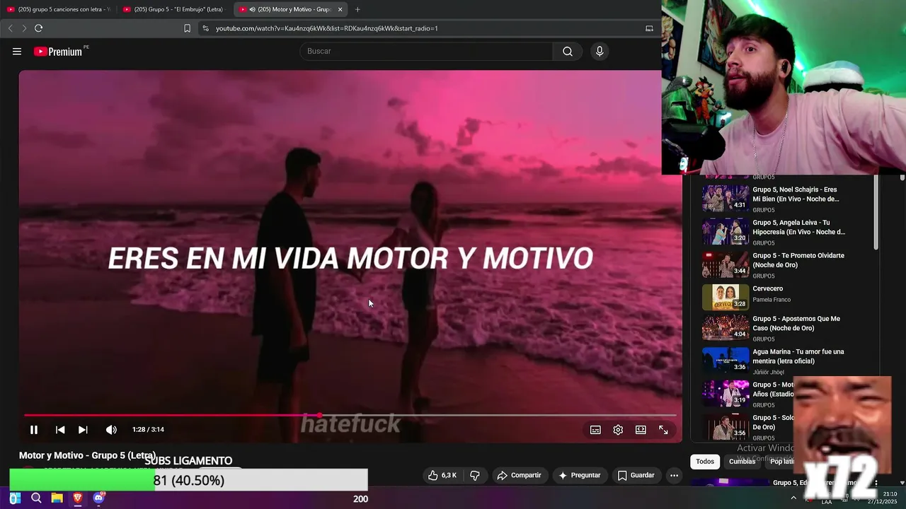906x509 pixels.
Task: Open Tu Hipocresía video title
Action: tap(798, 227)
